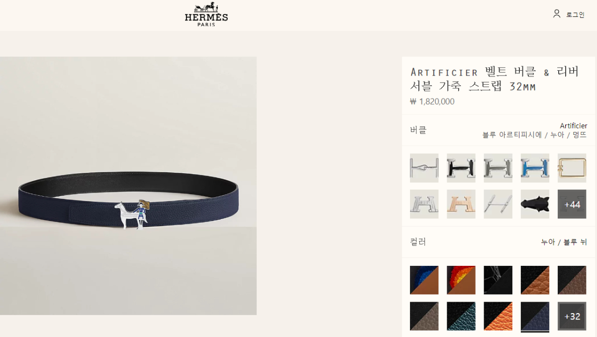This screenshot has height=337, width=597.
Task: Pick the rose gold H buckle
Action: [461, 204]
